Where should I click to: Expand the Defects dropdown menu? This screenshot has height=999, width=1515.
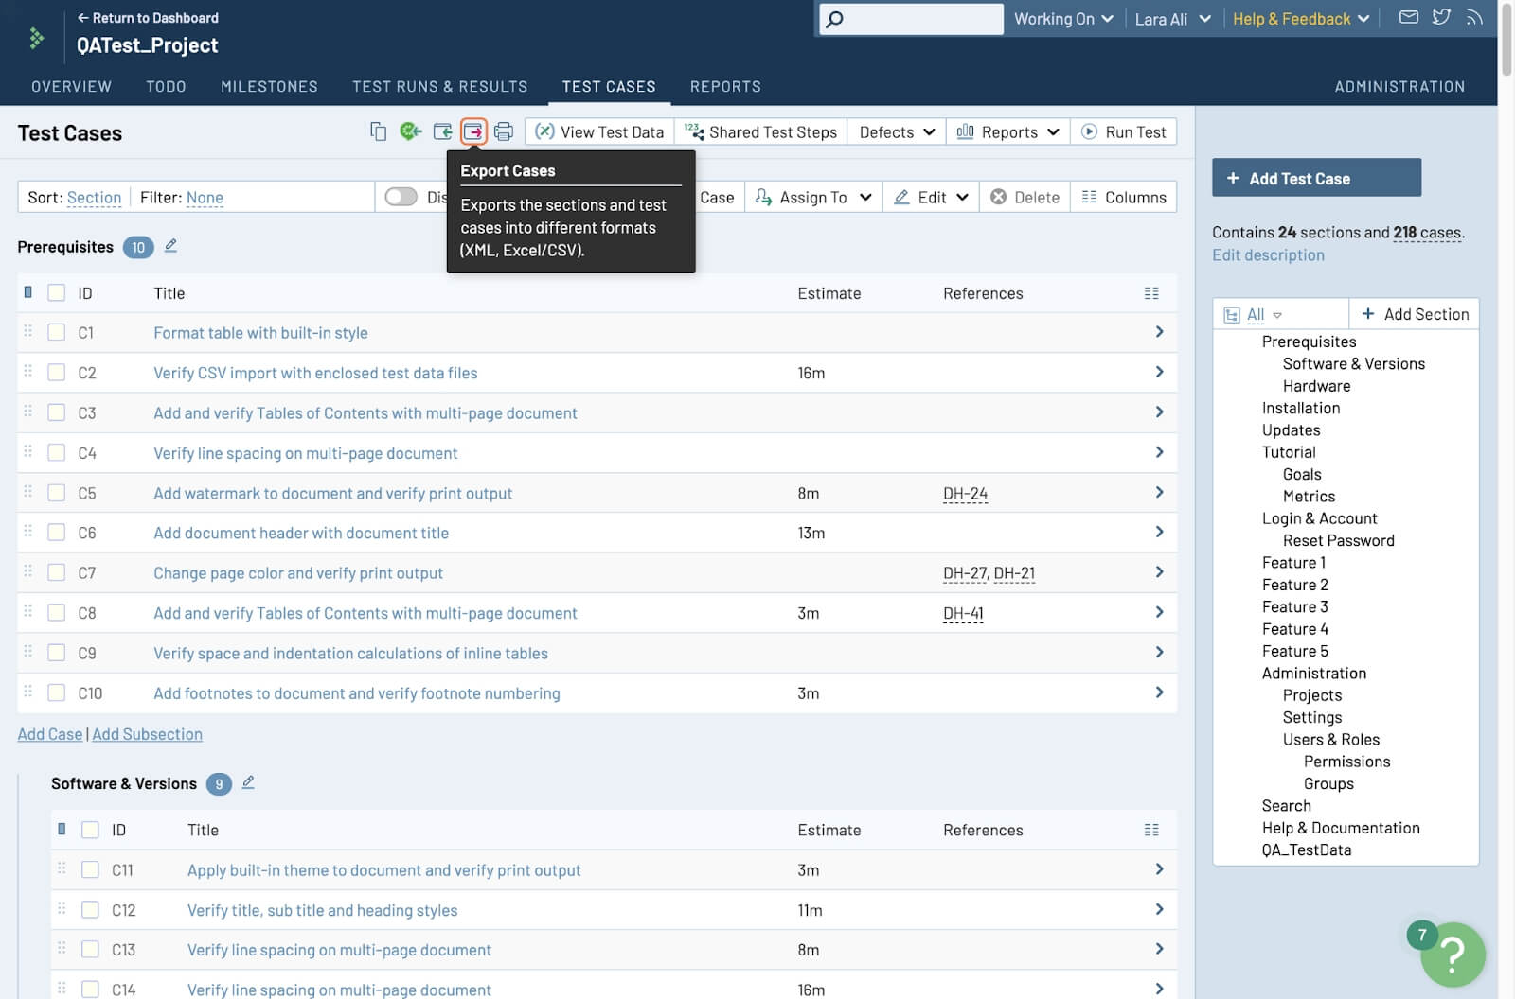click(x=896, y=132)
